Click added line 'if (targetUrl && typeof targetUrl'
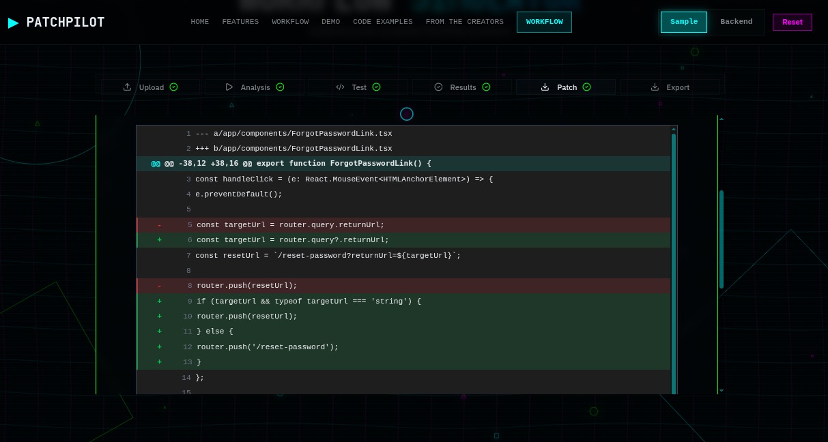 tap(403, 301)
